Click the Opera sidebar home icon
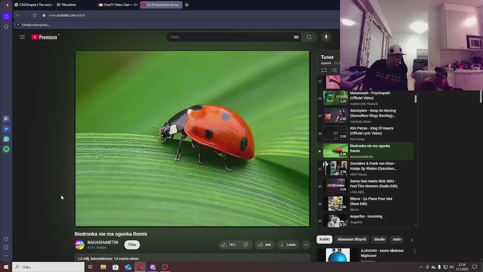Image resolution: width=483 pixels, height=272 pixels. (x=6, y=16)
